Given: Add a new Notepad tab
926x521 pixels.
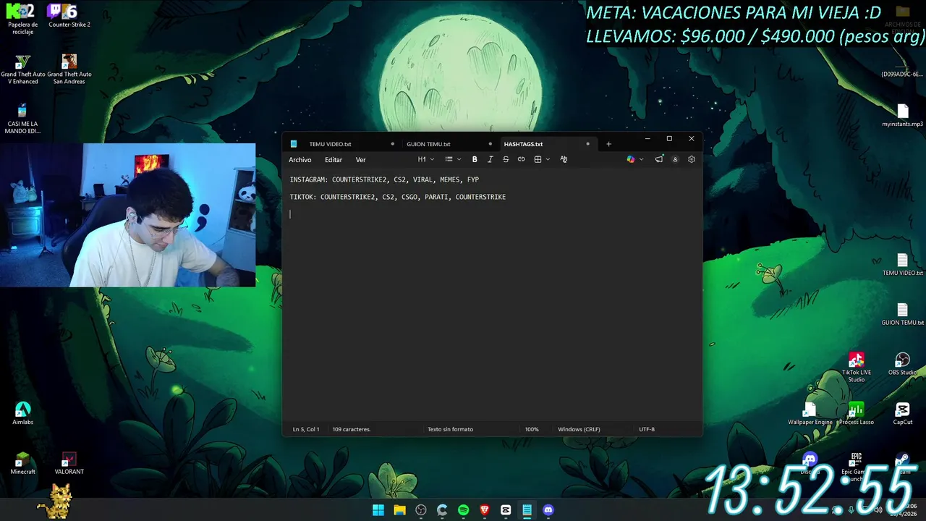Looking at the screenshot, I should (608, 144).
